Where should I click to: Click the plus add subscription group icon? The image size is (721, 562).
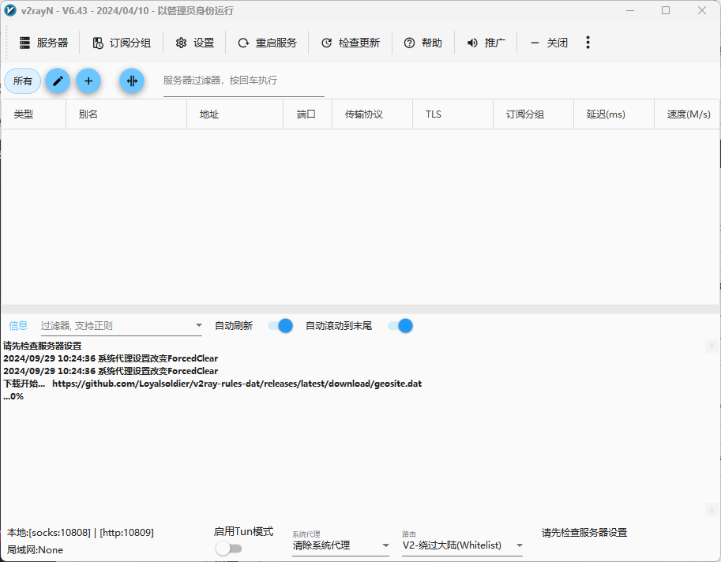[x=88, y=81]
